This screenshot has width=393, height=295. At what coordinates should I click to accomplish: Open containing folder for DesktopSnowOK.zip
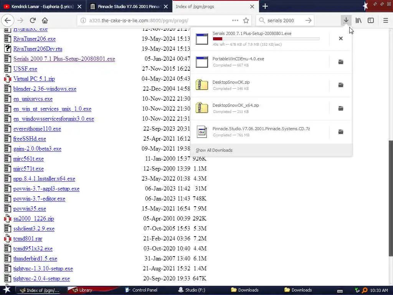click(x=341, y=85)
